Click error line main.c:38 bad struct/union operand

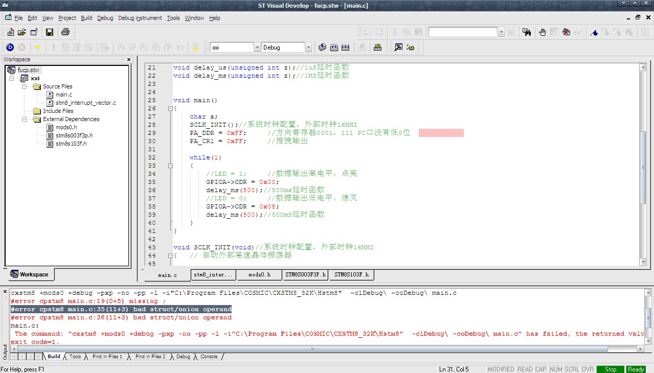[121, 317]
